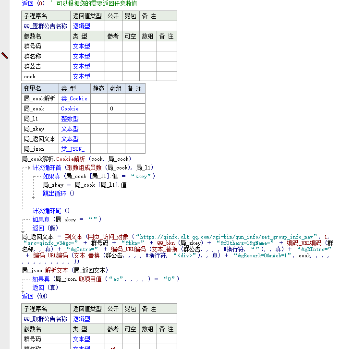Click the red marker icon in left margin
The width and height of the screenshot is (340, 349).
click(5, 56)
